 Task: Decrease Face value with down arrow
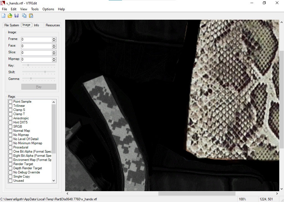click(54, 47)
